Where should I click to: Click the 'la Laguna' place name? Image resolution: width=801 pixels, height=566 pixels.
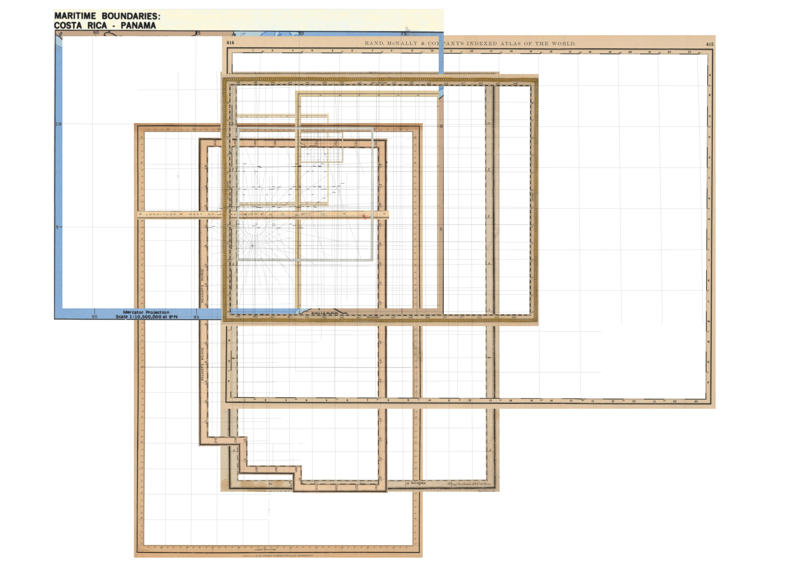[418, 483]
